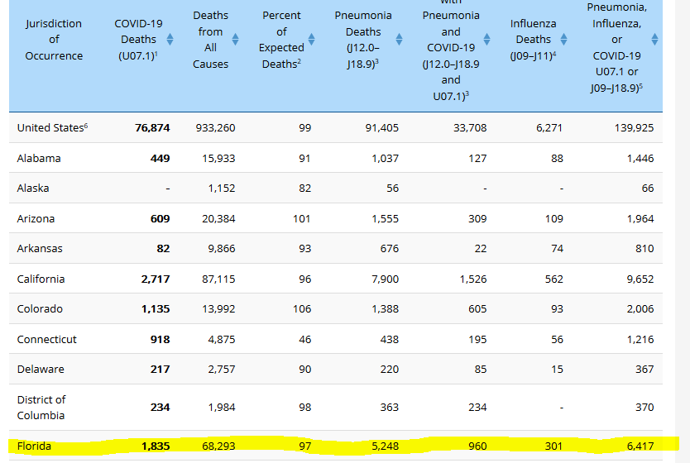Click the Influenza Deaths (J09–J11) header text

[x=533, y=40]
